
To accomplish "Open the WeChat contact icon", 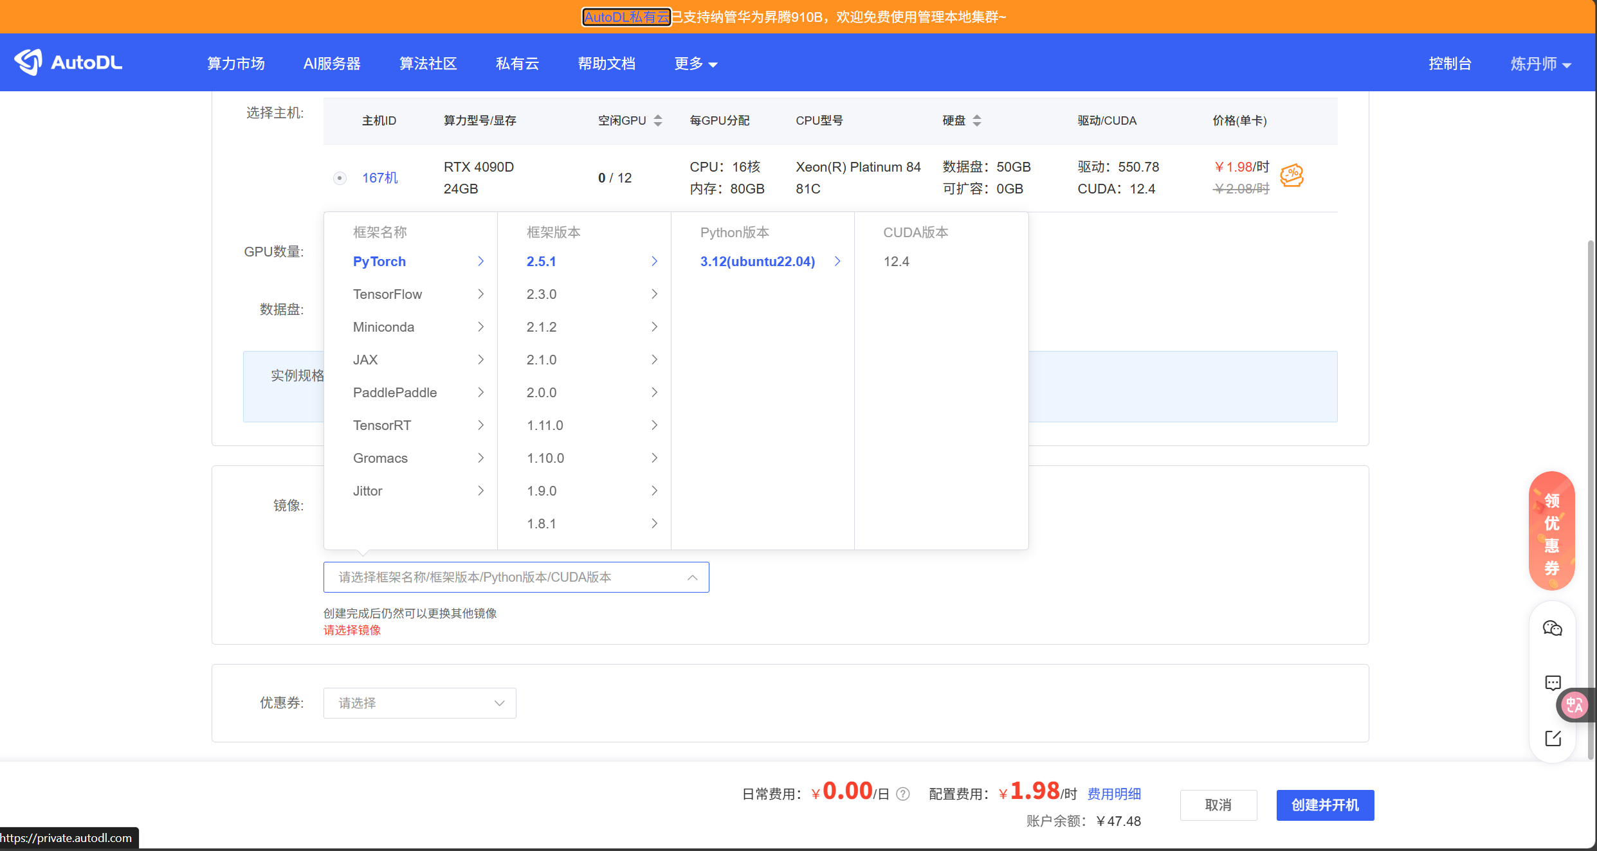I will [1553, 628].
